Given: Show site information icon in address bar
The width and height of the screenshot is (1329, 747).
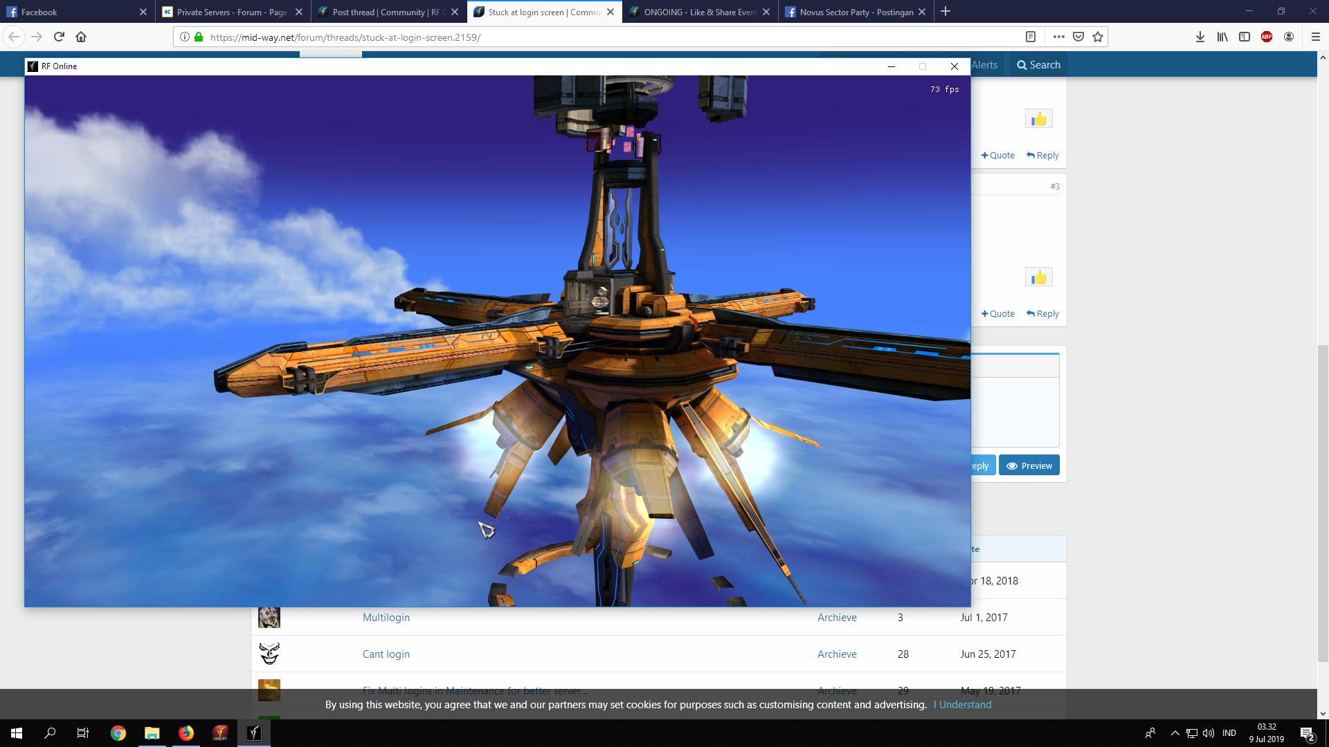Looking at the screenshot, I should click(185, 37).
